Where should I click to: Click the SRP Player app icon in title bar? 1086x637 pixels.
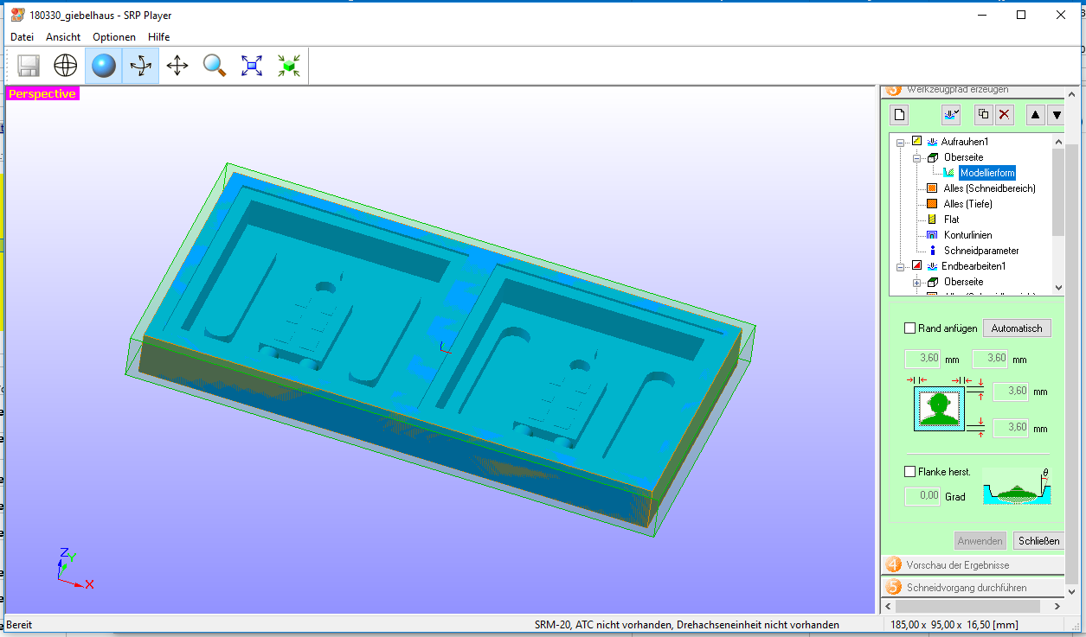(17, 14)
